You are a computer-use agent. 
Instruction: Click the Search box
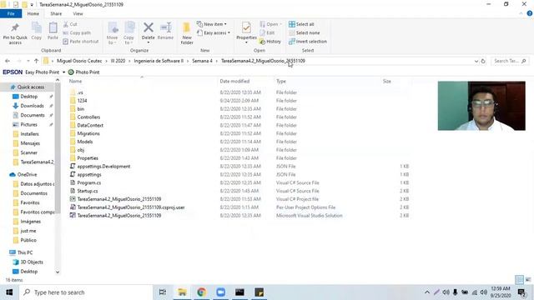tap(510, 61)
